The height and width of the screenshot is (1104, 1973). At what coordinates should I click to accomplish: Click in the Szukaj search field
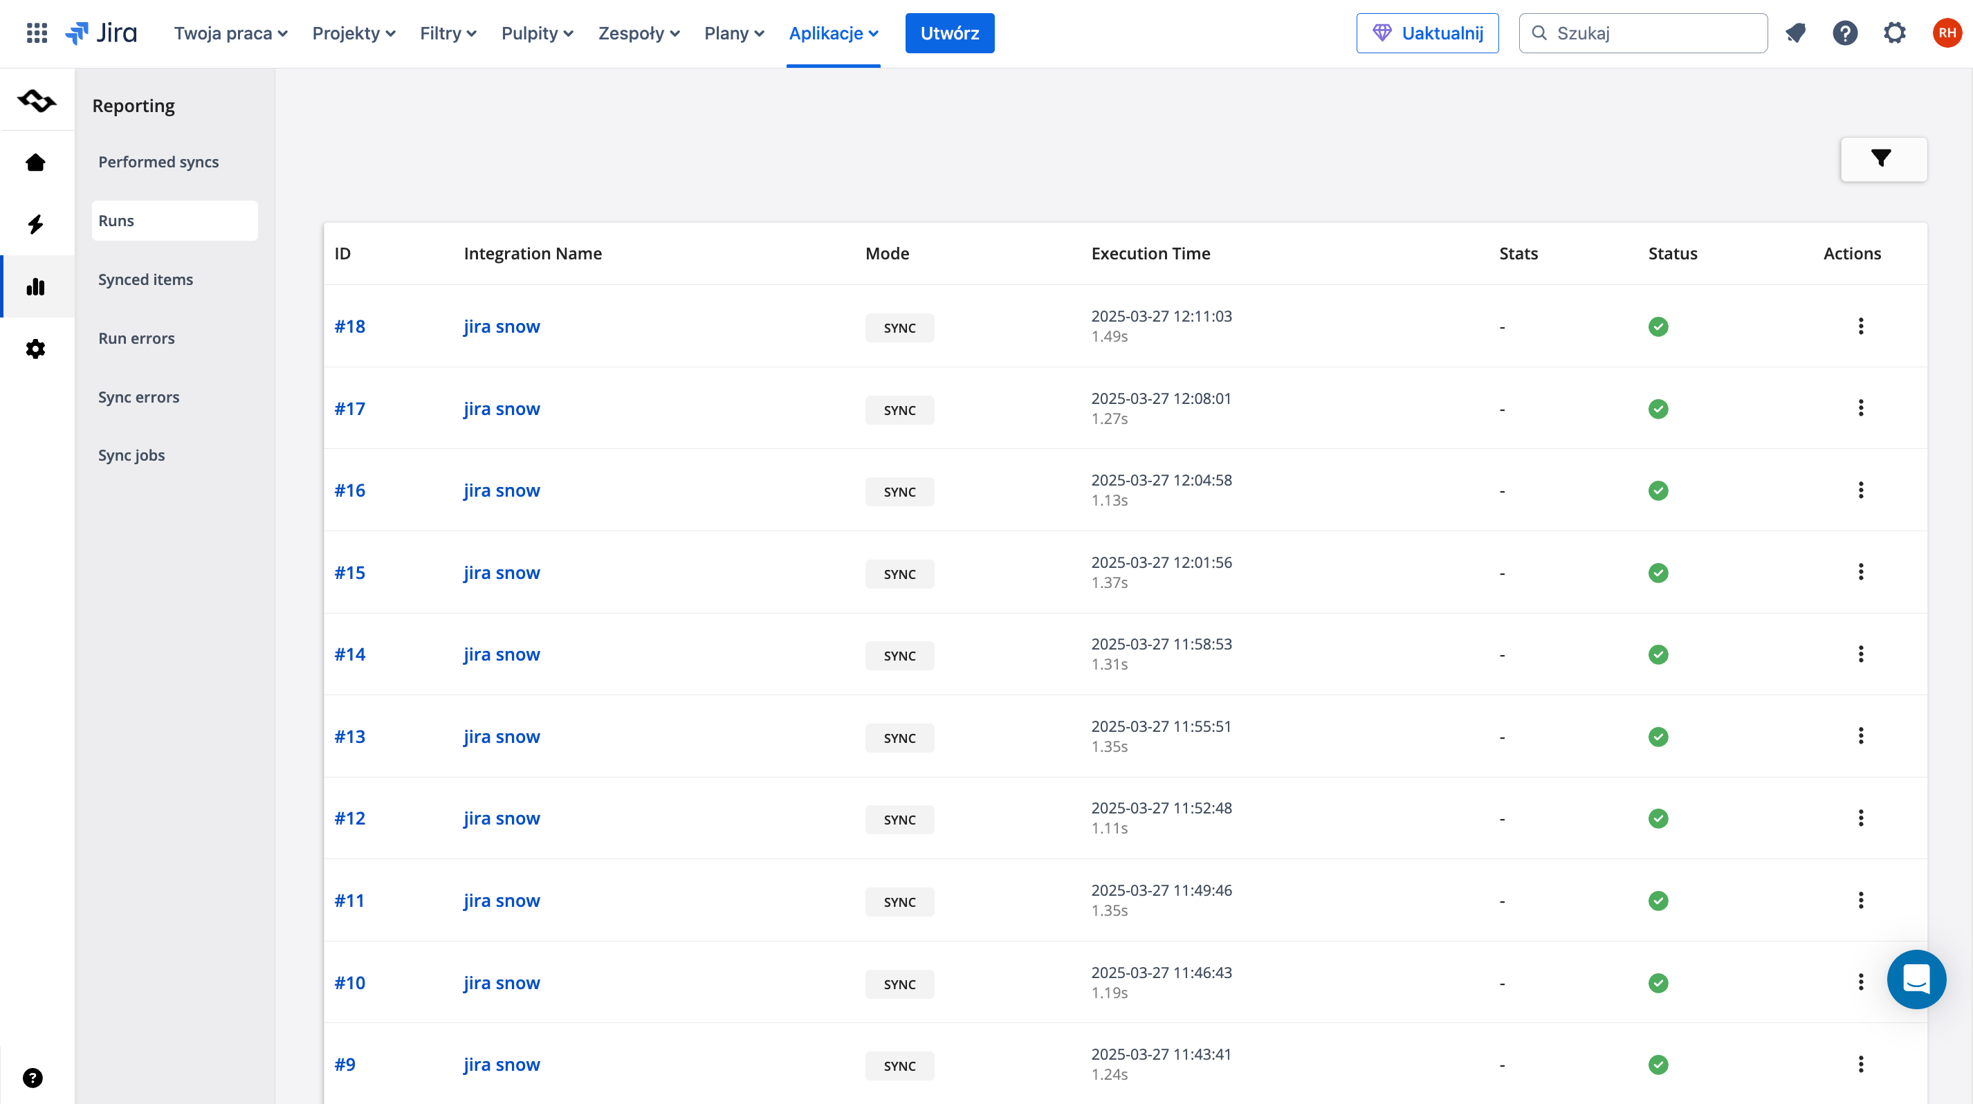point(1644,33)
